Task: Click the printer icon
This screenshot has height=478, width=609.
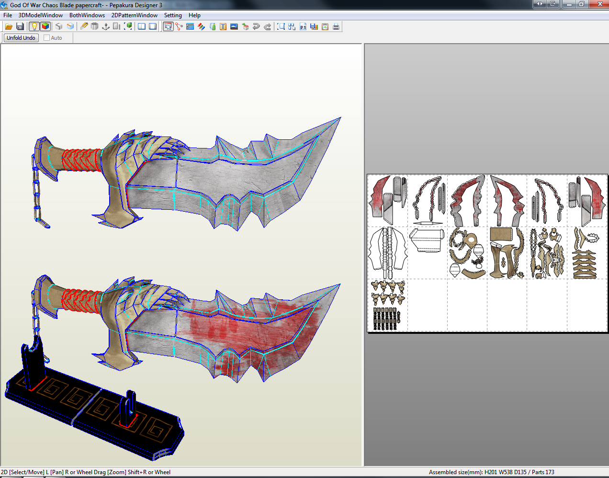Action: tap(336, 26)
